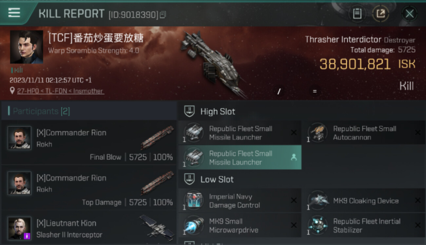Toggle the X beside Imperial Navy Damage Control
Screen dimensions: 426x245
[294, 201]
